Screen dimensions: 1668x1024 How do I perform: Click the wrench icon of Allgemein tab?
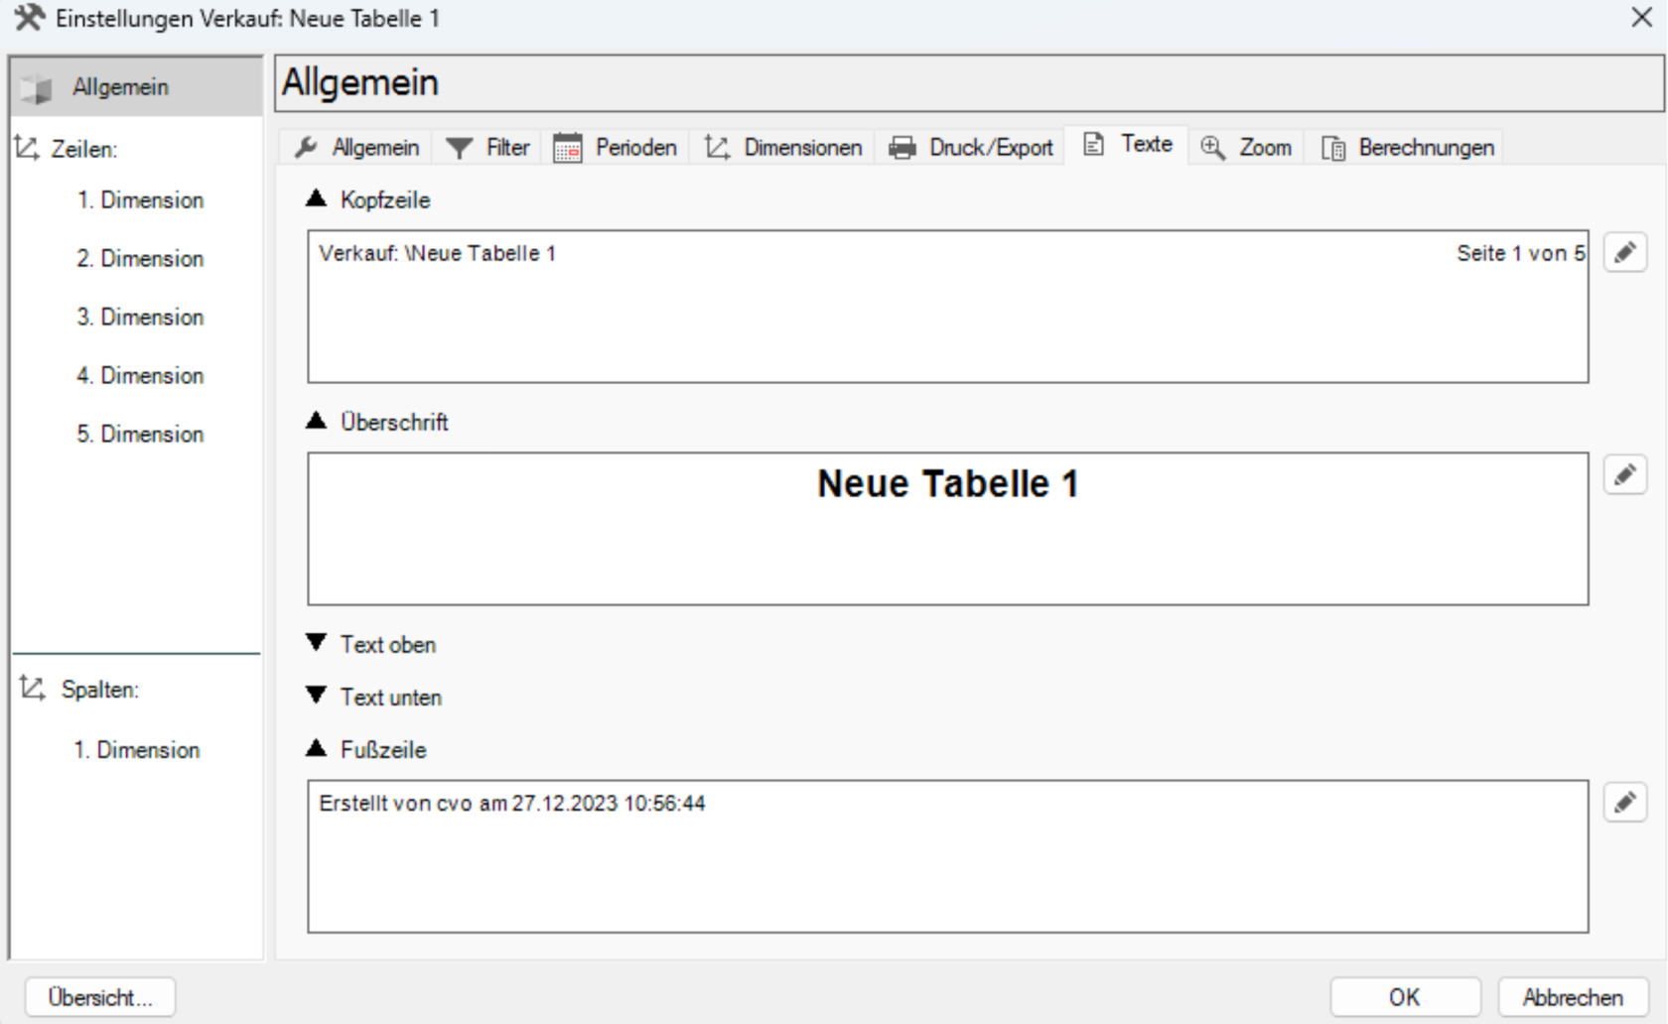[x=306, y=148]
